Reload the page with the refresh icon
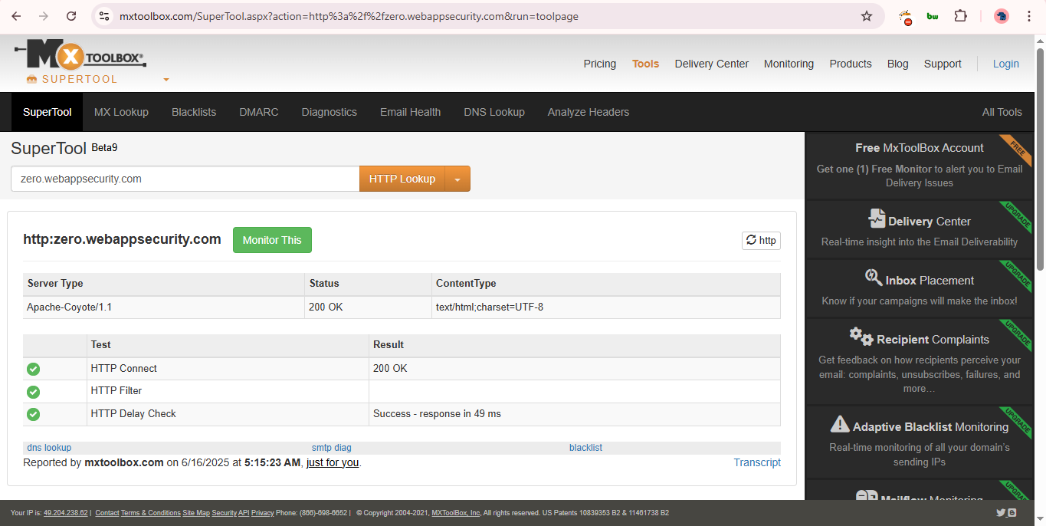The image size is (1046, 526). [x=71, y=16]
